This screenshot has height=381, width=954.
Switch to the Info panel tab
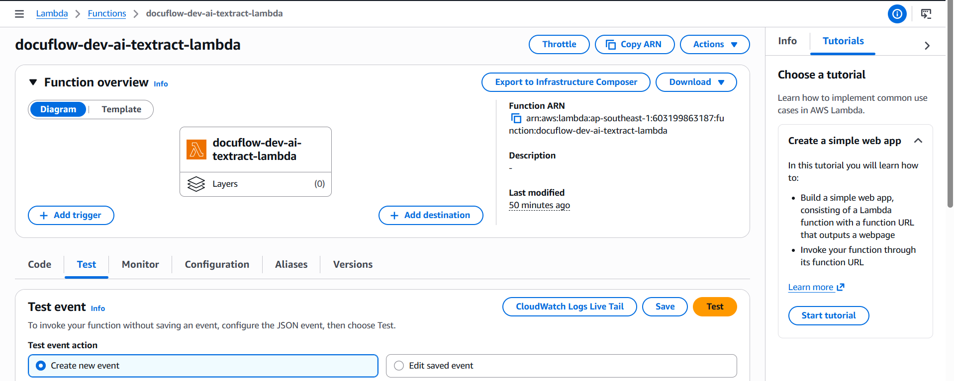[x=787, y=41]
